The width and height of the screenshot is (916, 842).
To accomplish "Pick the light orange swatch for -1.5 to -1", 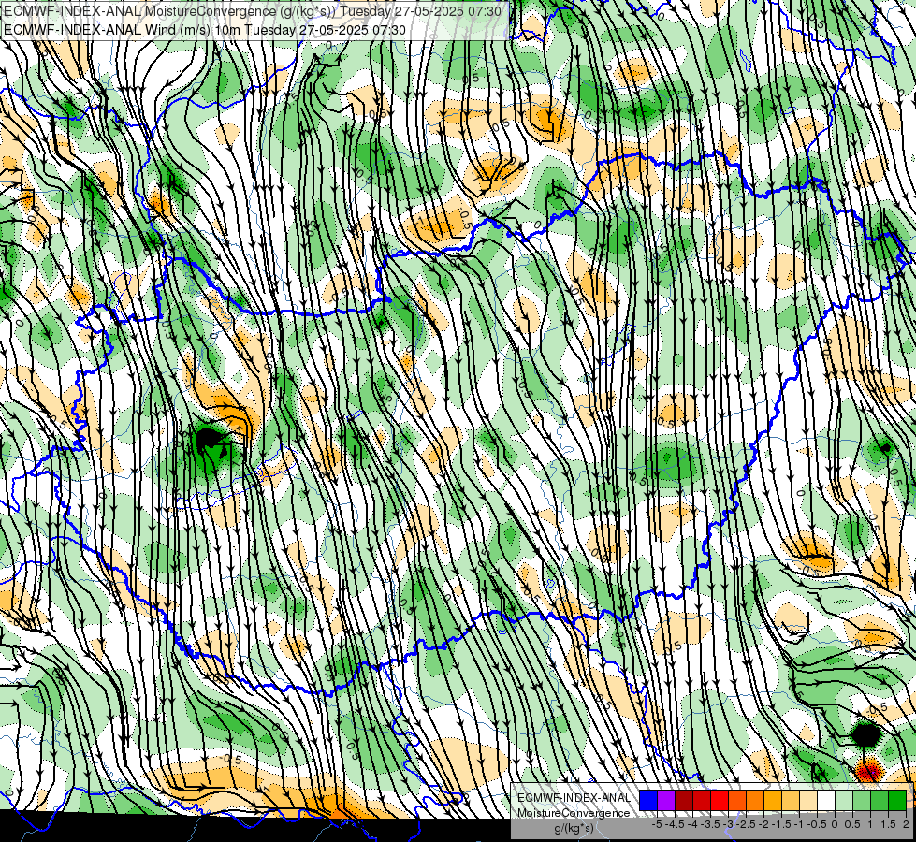I will 791,801.
